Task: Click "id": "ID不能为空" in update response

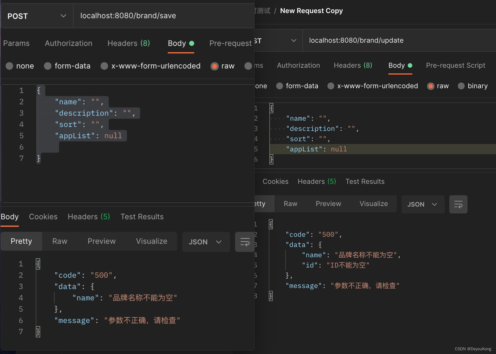Action: click(x=335, y=265)
